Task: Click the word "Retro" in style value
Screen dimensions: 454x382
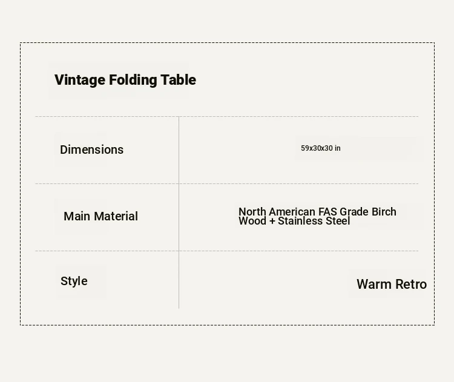Action: pos(411,284)
